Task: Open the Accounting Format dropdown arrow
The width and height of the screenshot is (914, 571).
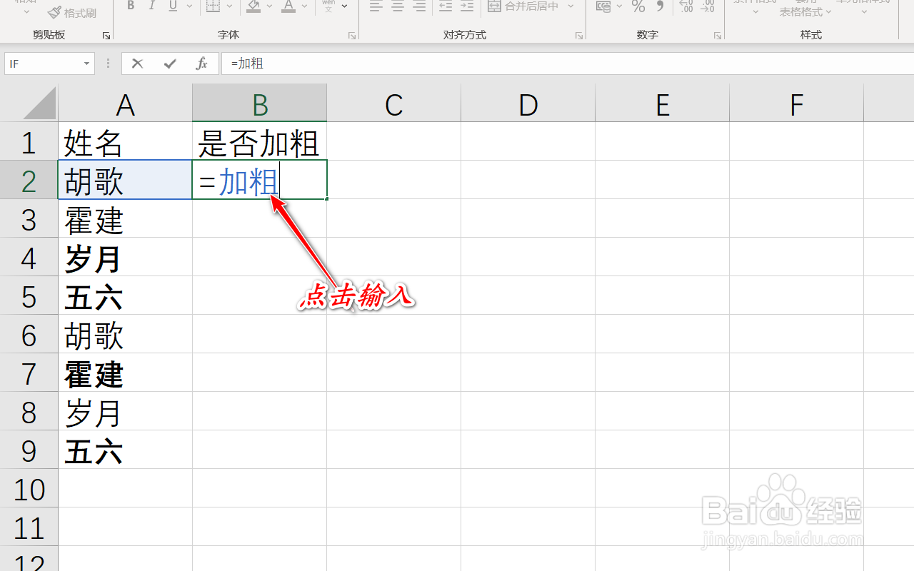Action: coord(619,6)
